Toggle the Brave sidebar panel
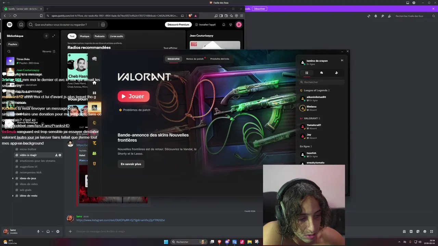This screenshot has height=246, width=438. [221, 16]
